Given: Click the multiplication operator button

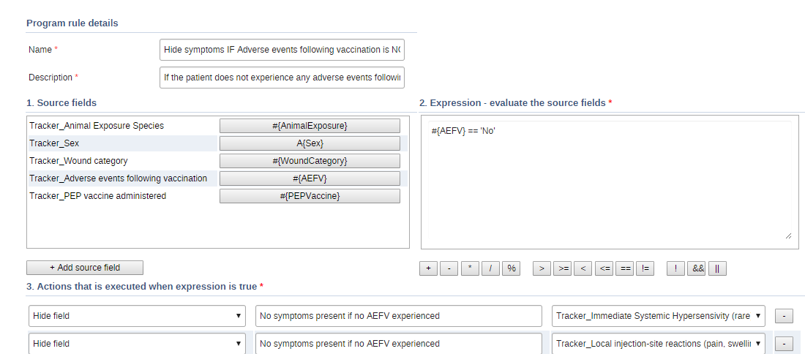Looking at the screenshot, I should pyautogui.click(x=469, y=268).
